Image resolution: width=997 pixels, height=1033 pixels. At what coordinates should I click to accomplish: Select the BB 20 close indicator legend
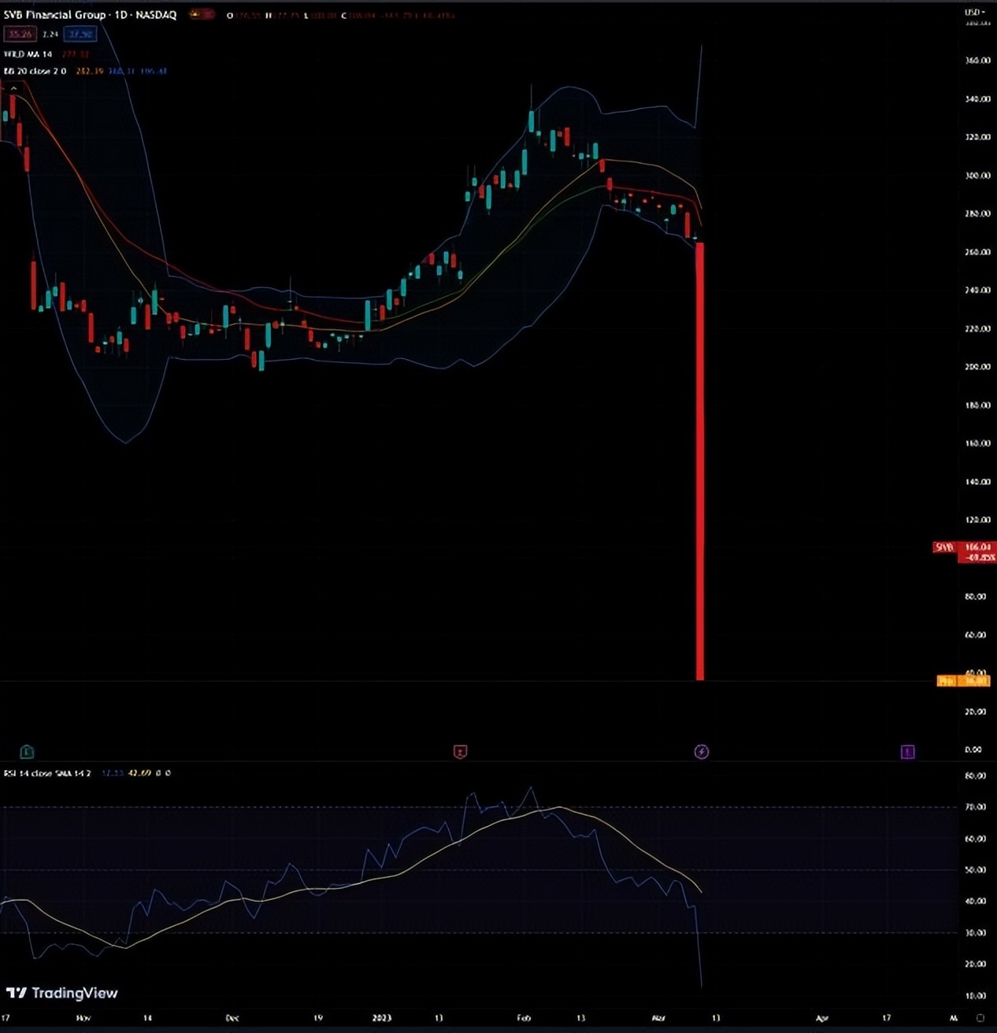click(x=35, y=71)
